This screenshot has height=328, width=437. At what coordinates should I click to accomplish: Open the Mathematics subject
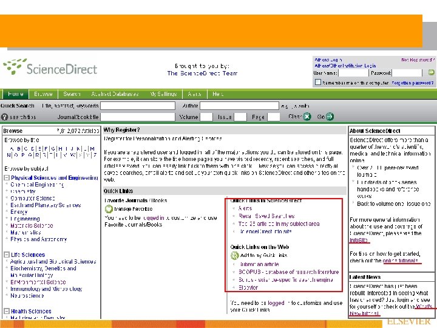click(x=25, y=232)
